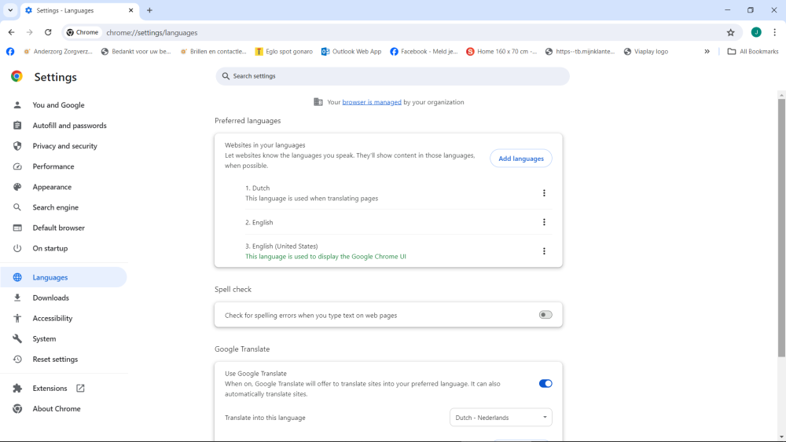The image size is (786, 442).
Task: Follow the browser is managed link
Action: tap(372, 102)
